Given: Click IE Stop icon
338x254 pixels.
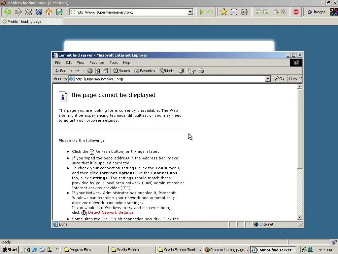Looking at the screenshot, I should click(x=90, y=71).
